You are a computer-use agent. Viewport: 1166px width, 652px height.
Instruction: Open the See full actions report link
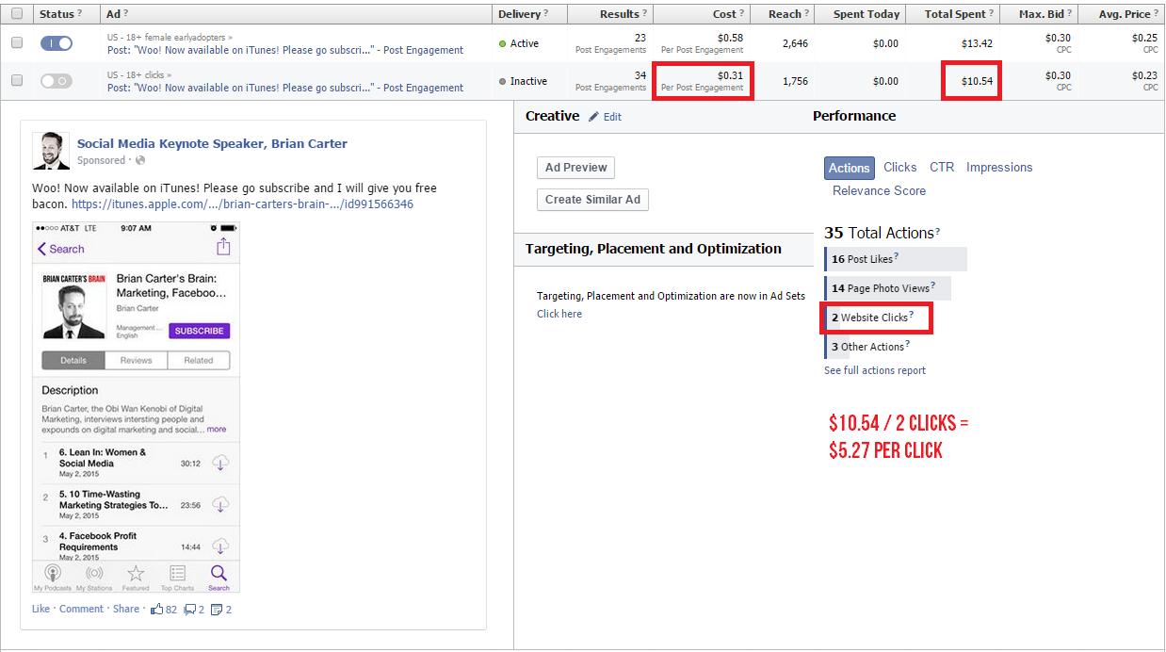click(874, 370)
